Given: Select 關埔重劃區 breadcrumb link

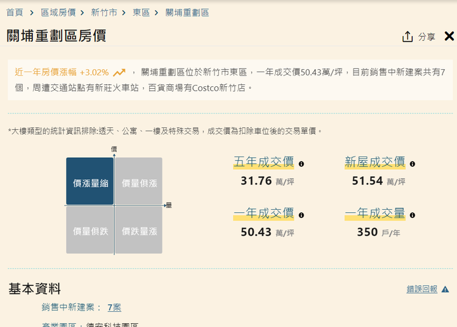Looking at the screenshot, I should 187,13.
